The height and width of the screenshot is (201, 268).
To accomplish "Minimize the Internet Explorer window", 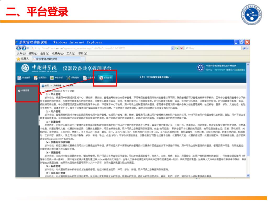I will coord(236,42).
